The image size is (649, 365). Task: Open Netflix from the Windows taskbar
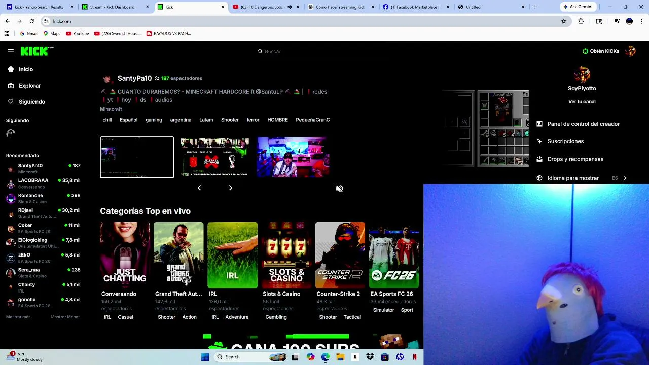pos(415,357)
